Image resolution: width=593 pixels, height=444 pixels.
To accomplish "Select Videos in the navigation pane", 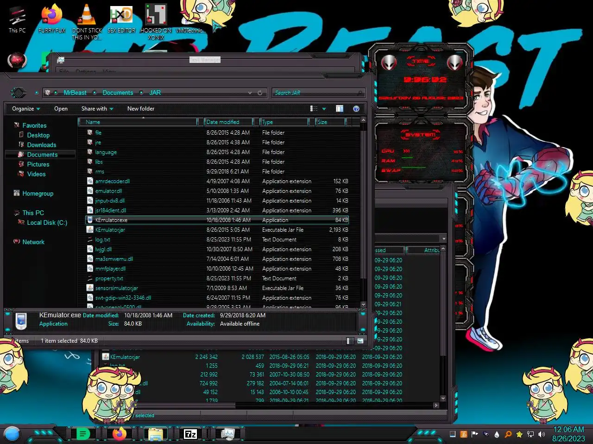I will pyautogui.click(x=36, y=174).
